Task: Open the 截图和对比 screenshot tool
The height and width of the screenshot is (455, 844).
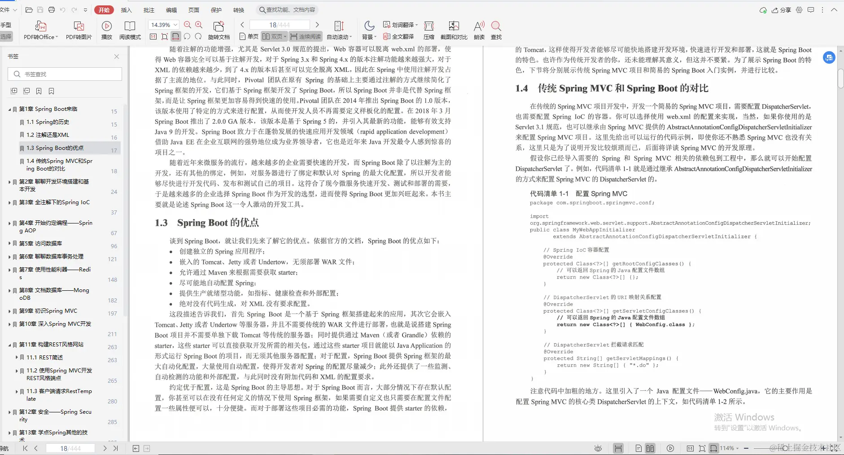Action: (x=454, y=30)
